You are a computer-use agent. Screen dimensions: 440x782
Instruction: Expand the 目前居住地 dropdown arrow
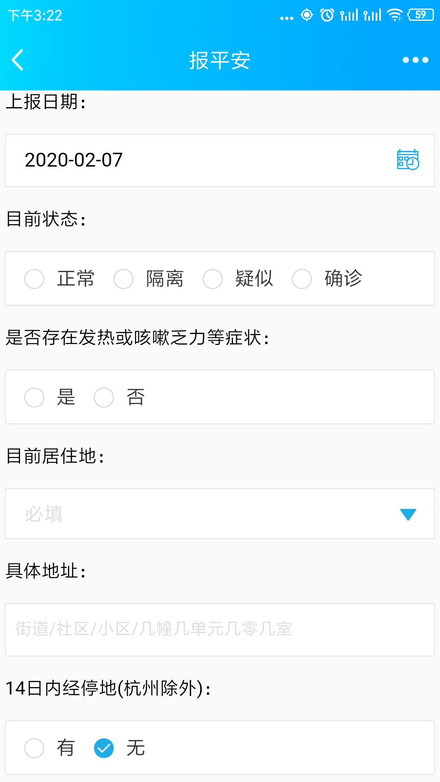(x=408, y=514)
